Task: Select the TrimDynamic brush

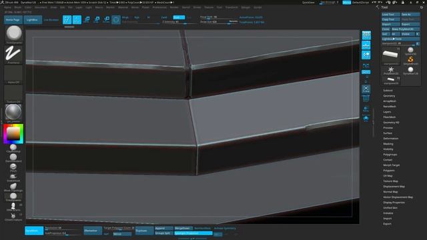Action: (13, 197)
